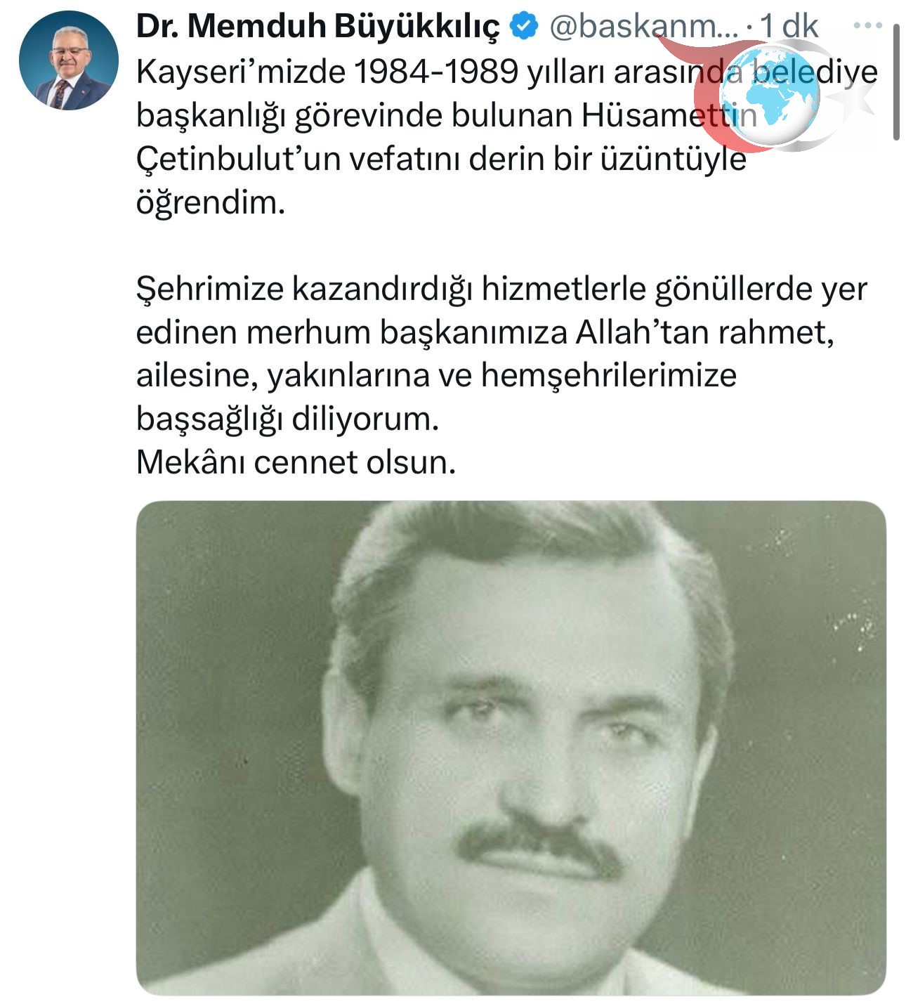Click the line starting with ailesine, yakınlarına
Viewport: 906px width, 1004px height.
pyautogui.click(x=436, y=376)
